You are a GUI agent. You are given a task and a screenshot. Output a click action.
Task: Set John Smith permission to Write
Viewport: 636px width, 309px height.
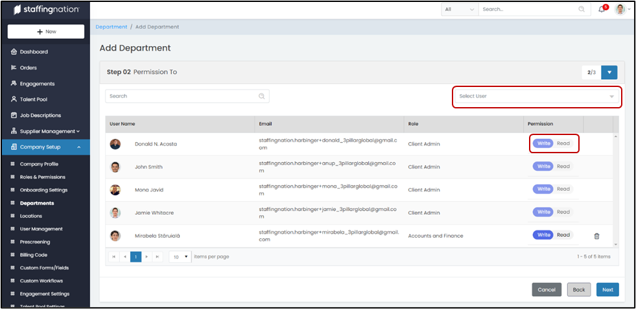pyautogui.click(x=543, y=166)
